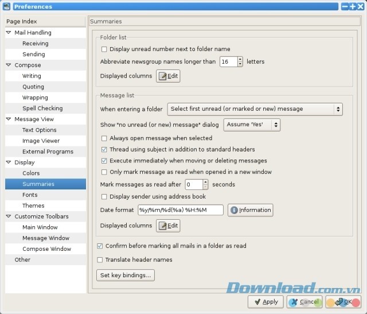Click the Date format text field
Screen dimensions: 367x314
(x=180, y=210)
